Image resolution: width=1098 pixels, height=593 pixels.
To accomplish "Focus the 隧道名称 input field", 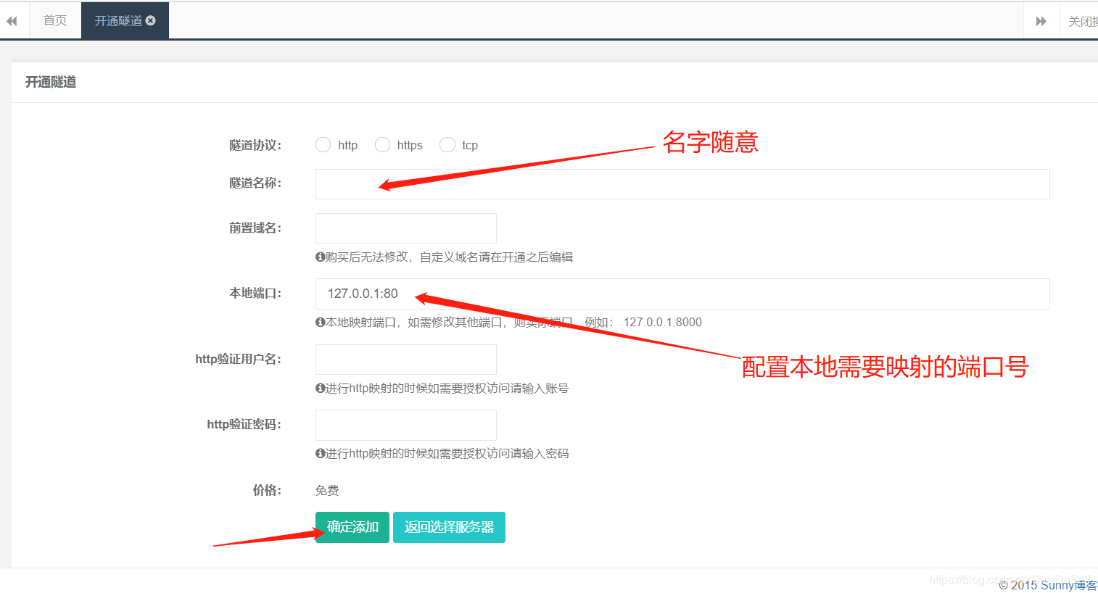I will 682,184.
